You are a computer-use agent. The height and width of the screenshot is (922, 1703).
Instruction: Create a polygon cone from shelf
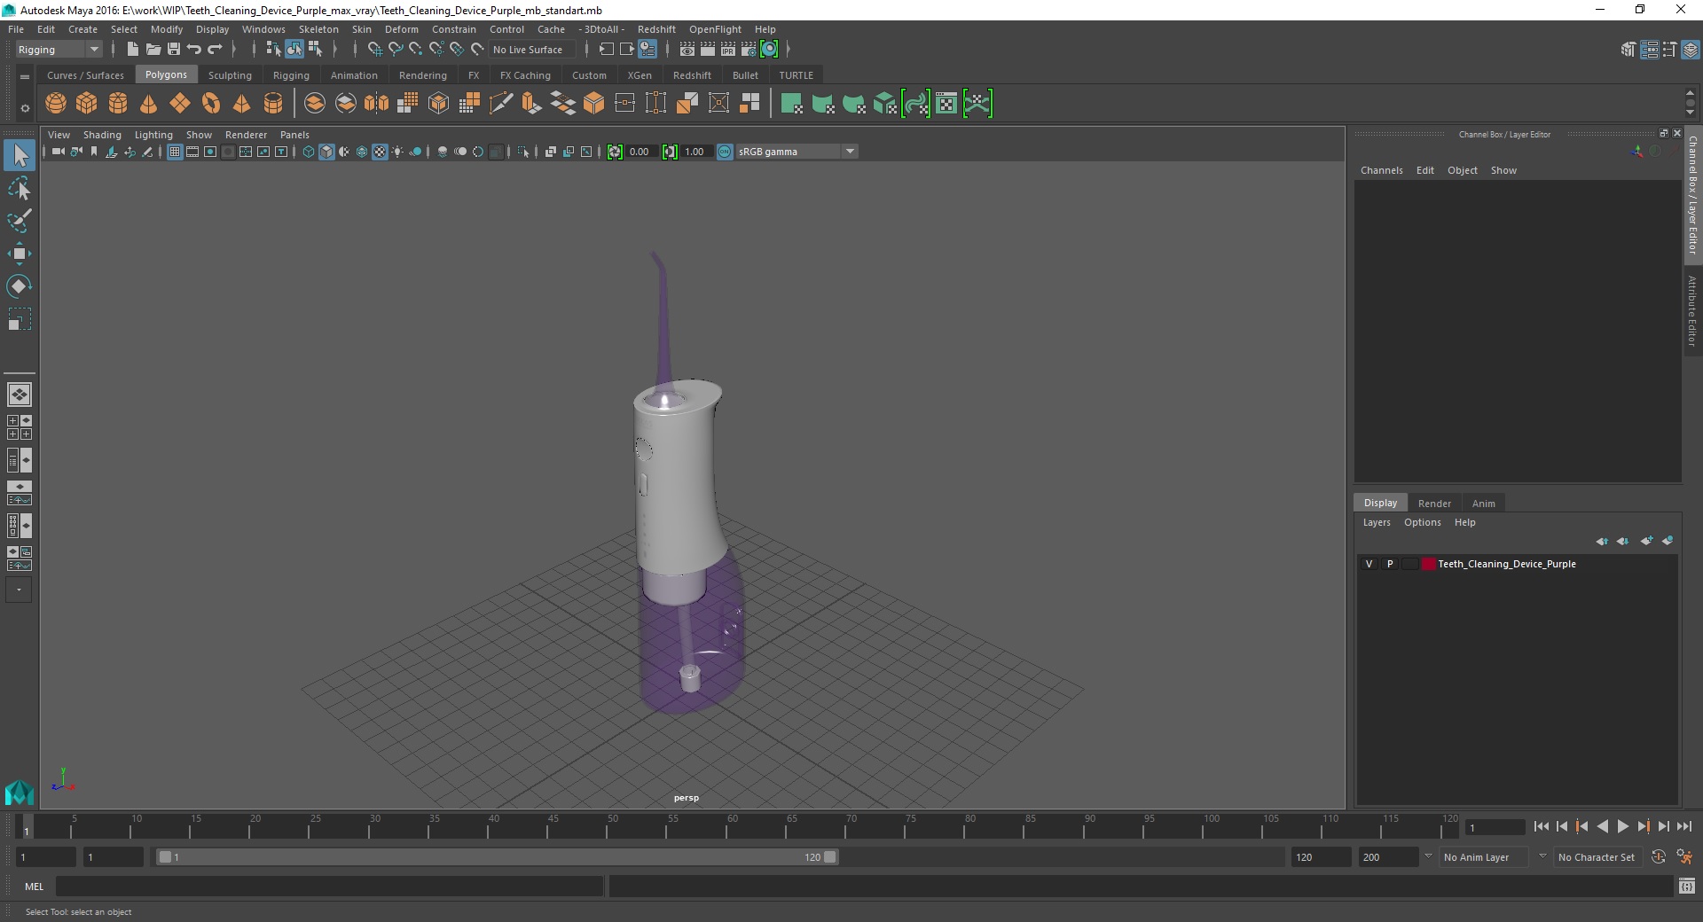coord(149,104)
